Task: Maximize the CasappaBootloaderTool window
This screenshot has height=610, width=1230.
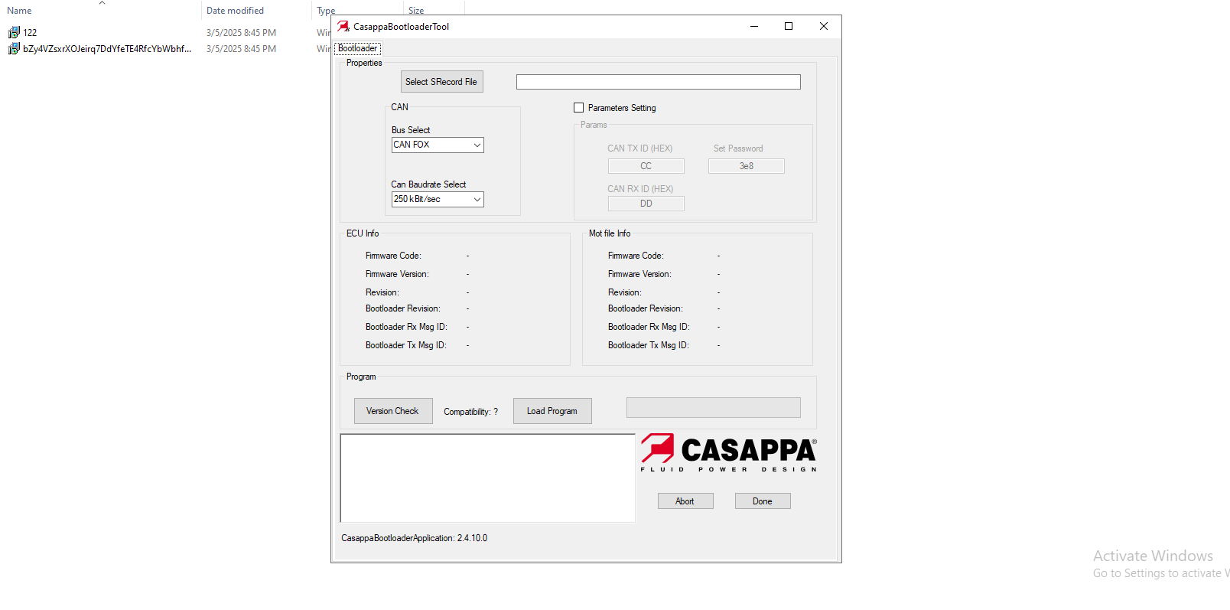Action: coord(789,26)
